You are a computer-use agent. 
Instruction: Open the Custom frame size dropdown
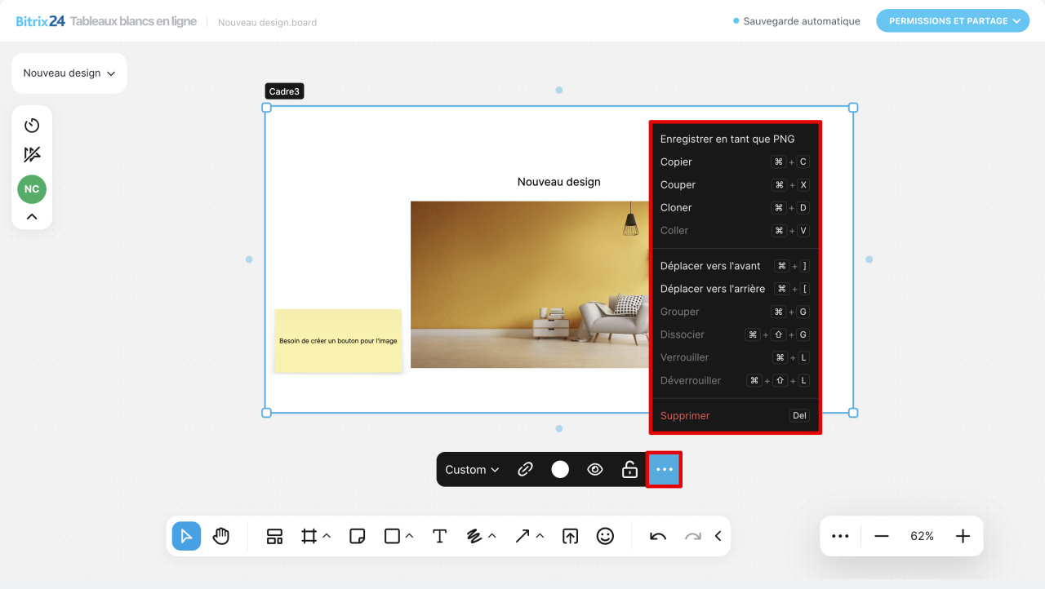(471, 469)
